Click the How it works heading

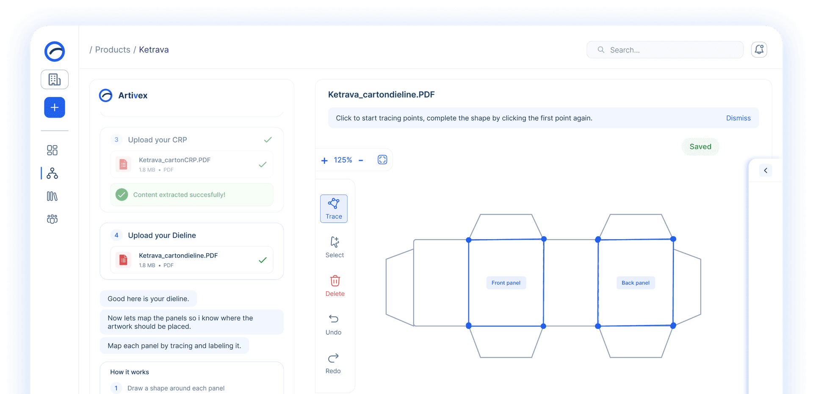pos(130,372)
